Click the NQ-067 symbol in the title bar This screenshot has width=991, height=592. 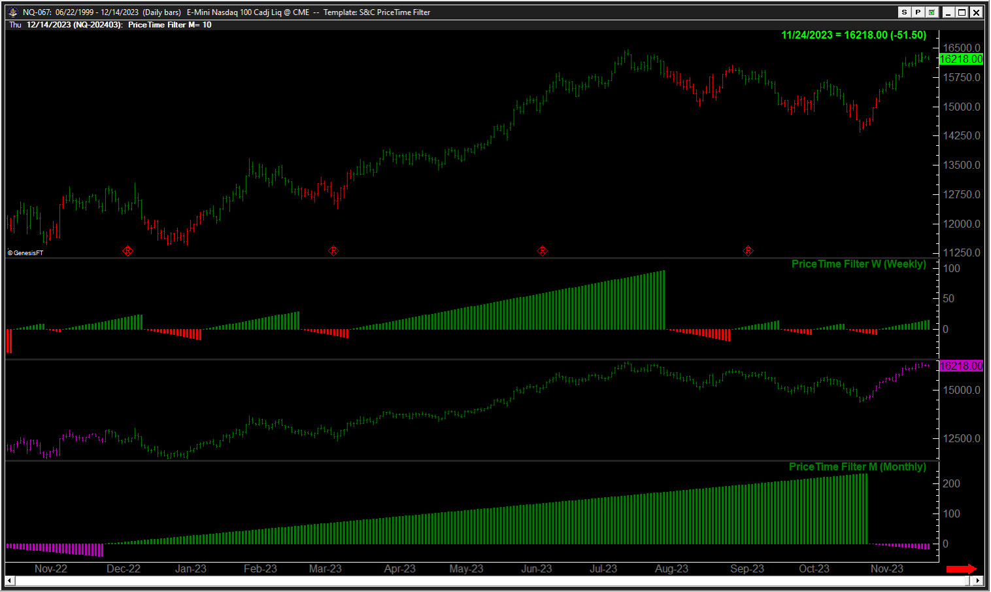pyautogui.click(x=37, y=12)
